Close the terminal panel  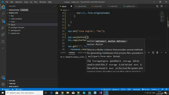click(x=166, y=53)
